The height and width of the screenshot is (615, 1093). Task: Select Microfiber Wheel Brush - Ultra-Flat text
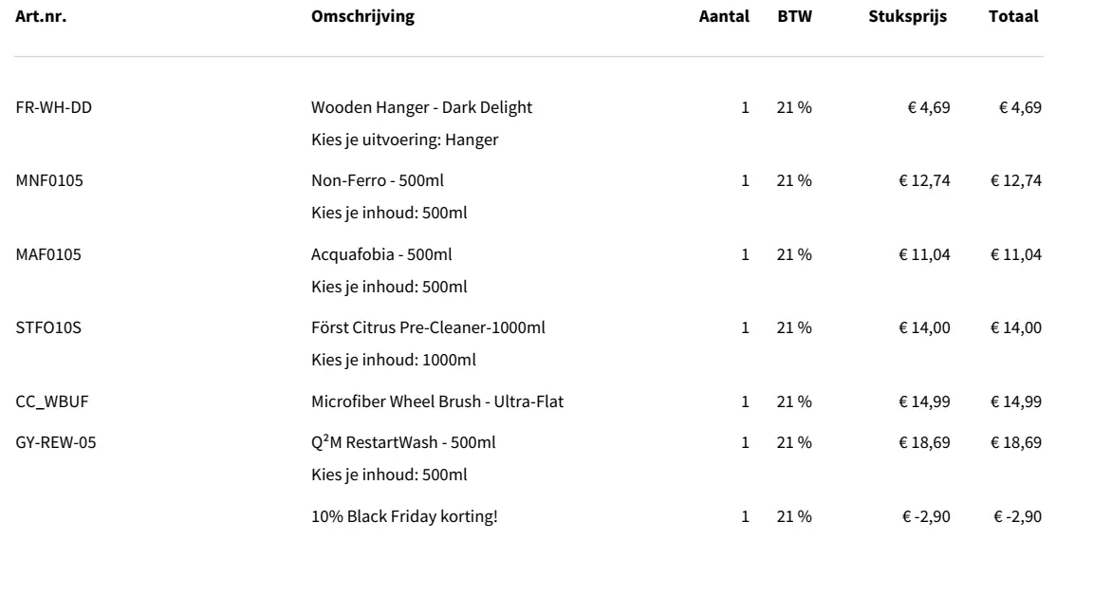[x=437, y=401]
